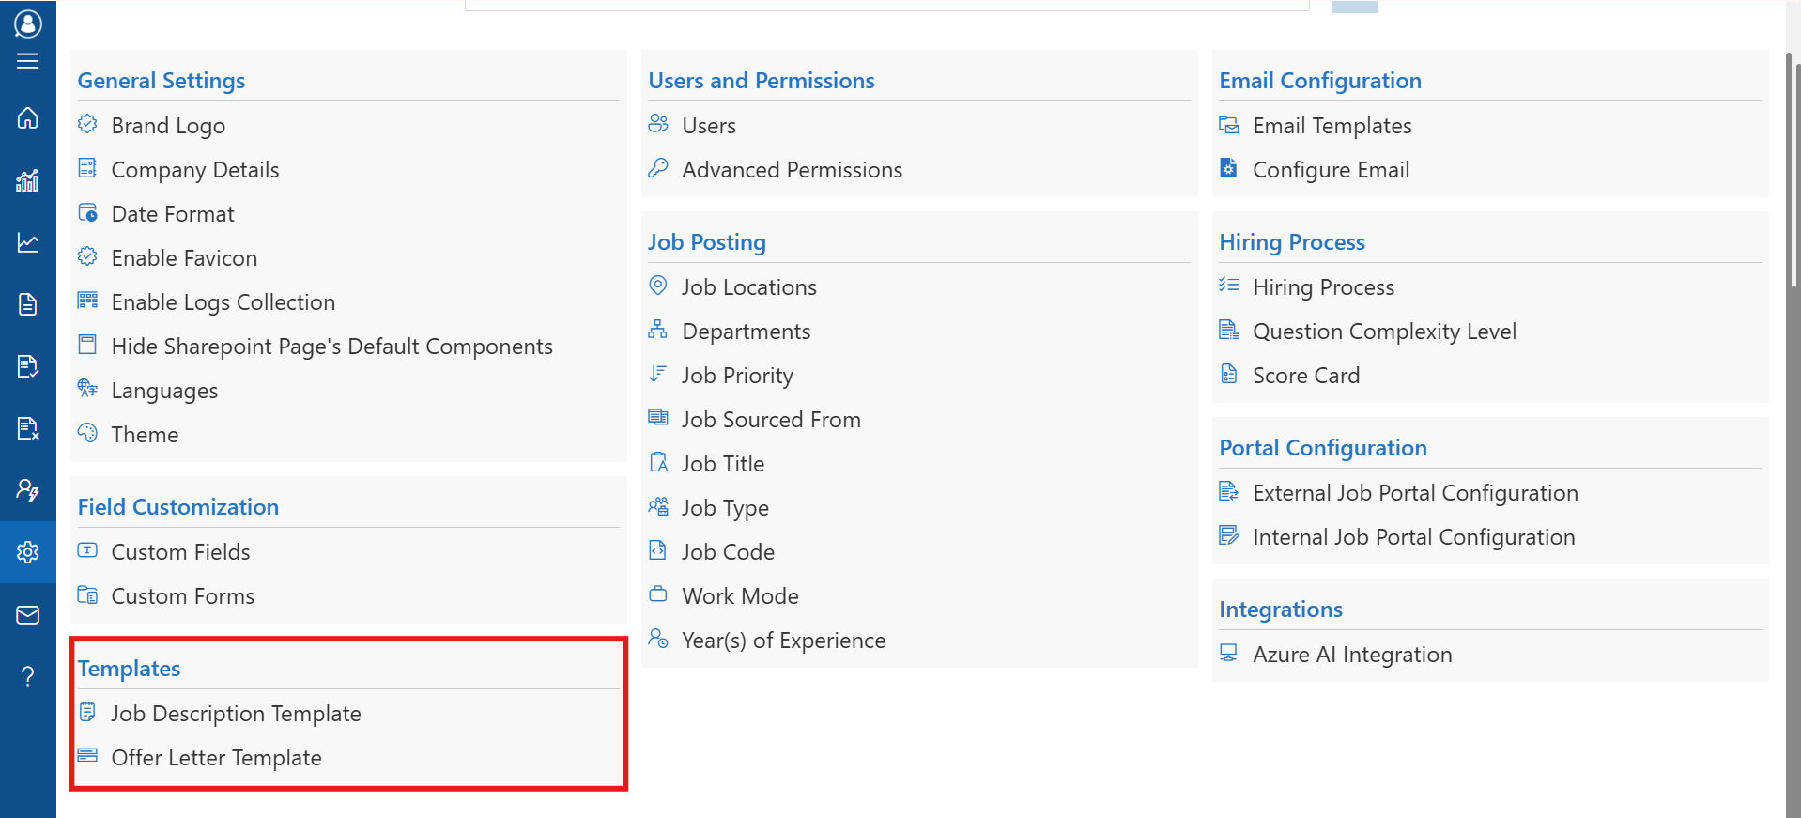Go to Azure AI Integration

(1351, 655)
